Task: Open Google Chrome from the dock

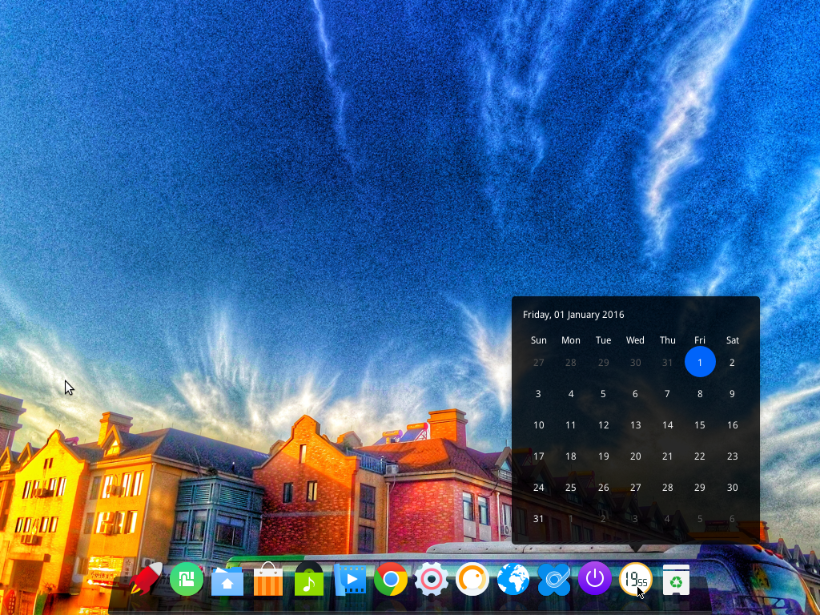Action: [x=391, y=578]
